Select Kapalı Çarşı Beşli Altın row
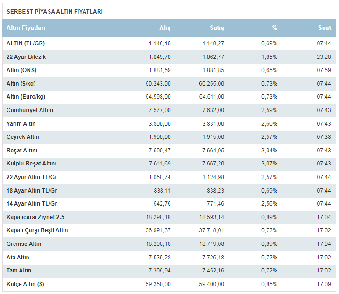Image resolution: width=339 pixels, height=294 pixels. (x=37, y=230)
